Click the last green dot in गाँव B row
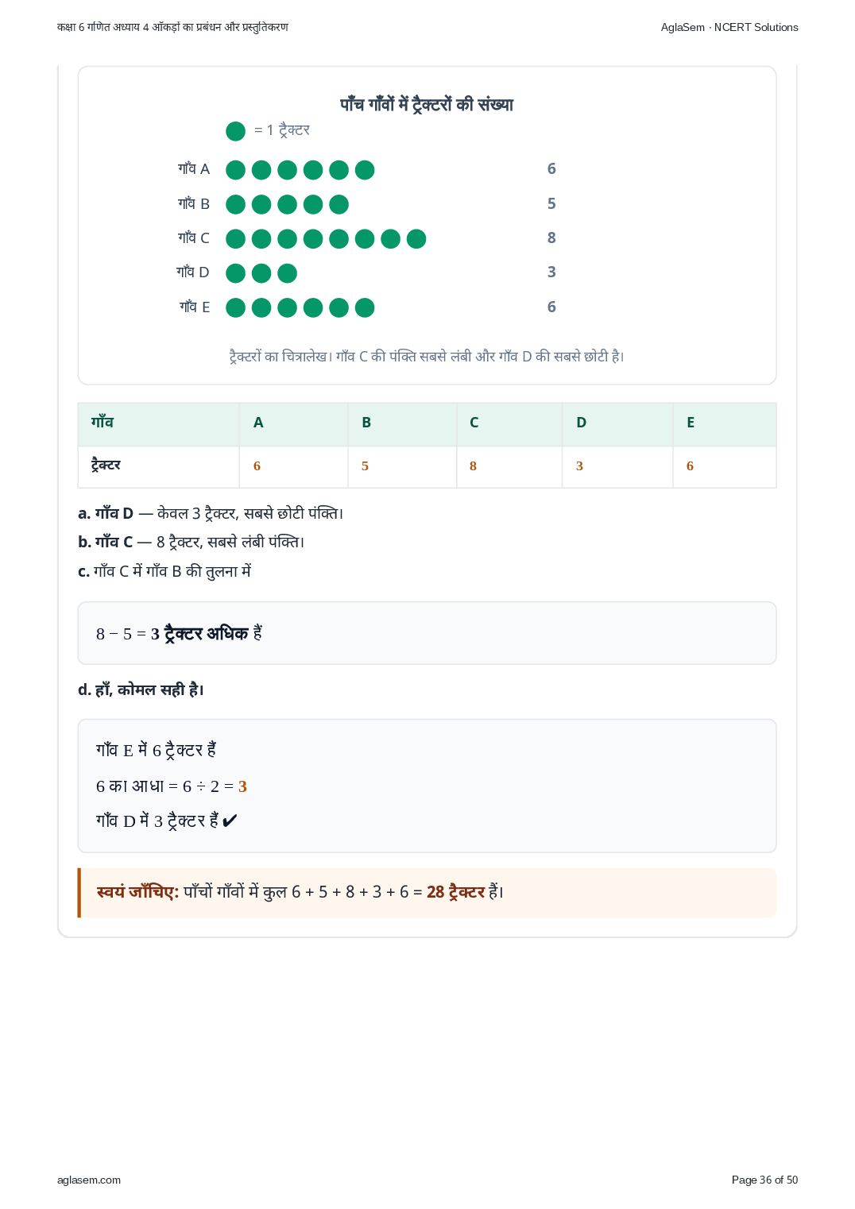855x1209 pixels. 339,204
